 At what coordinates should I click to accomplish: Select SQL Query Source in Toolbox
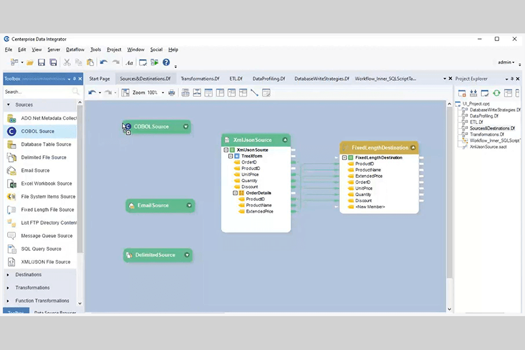(x=40, y=249)
